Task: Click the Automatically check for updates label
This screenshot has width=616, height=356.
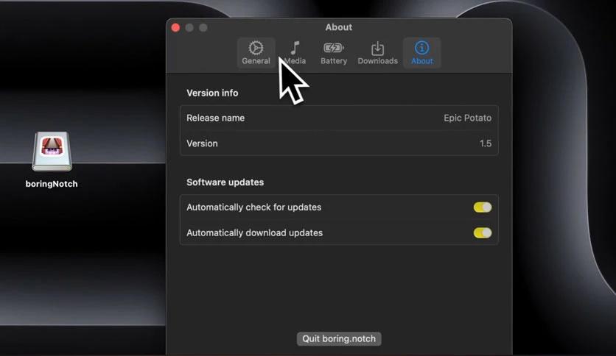Action: (x=253, y=207)
